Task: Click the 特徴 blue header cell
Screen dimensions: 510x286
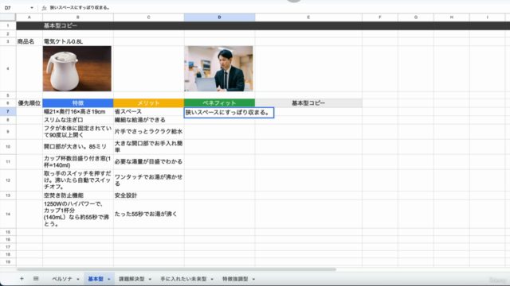Action: tap(78, 103)
